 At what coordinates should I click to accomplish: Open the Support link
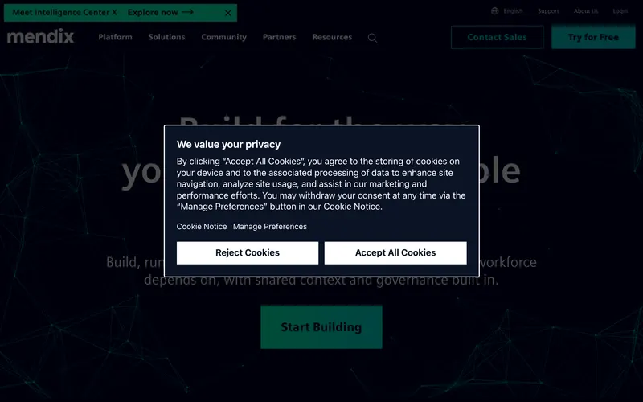(548, 11)
